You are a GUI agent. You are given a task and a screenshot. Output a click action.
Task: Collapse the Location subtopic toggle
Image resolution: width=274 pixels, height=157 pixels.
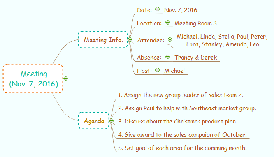167,23
